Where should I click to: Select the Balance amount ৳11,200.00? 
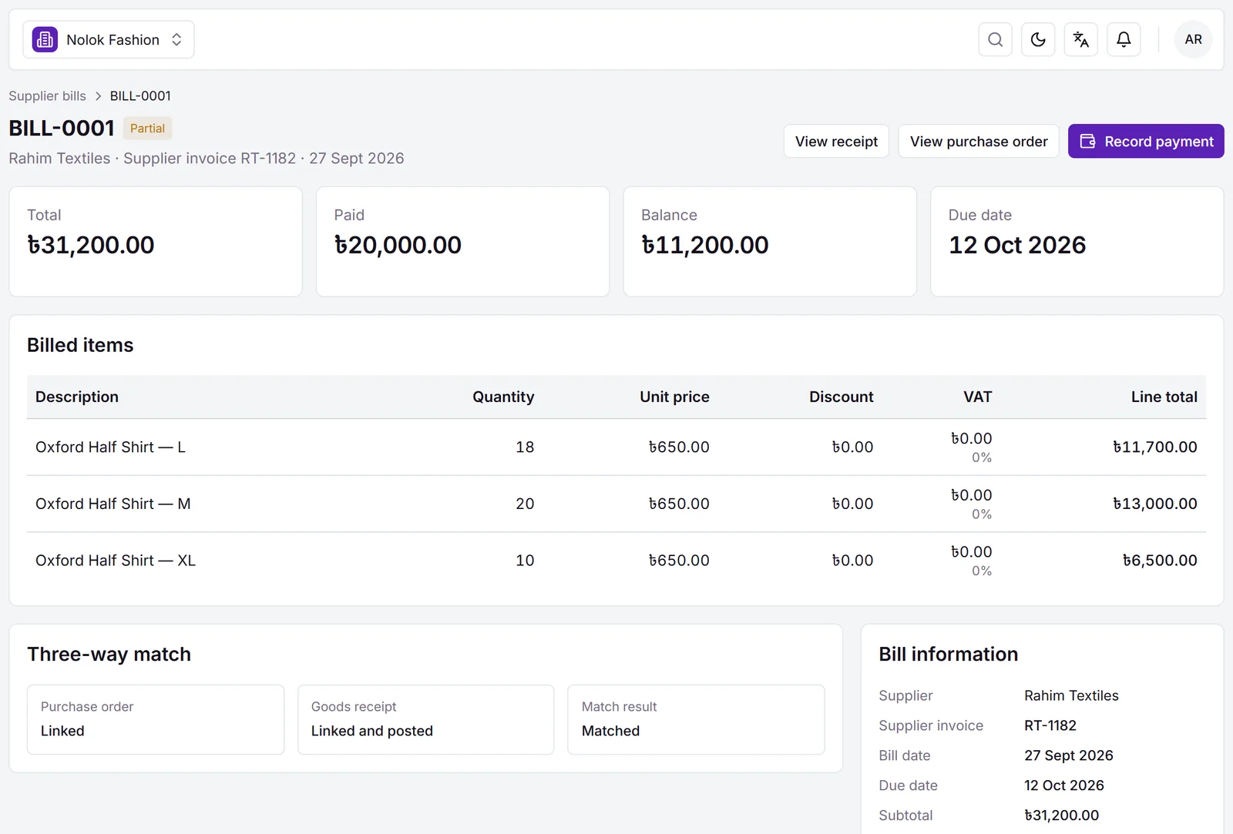pyautogui.click(x=705, y=245)
